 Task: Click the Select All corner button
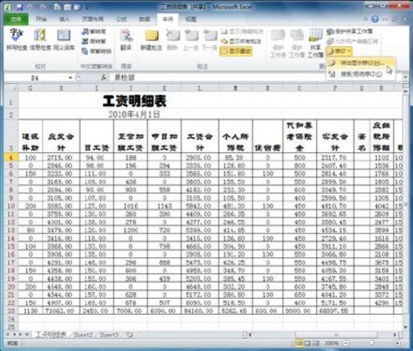pos(11,88)
